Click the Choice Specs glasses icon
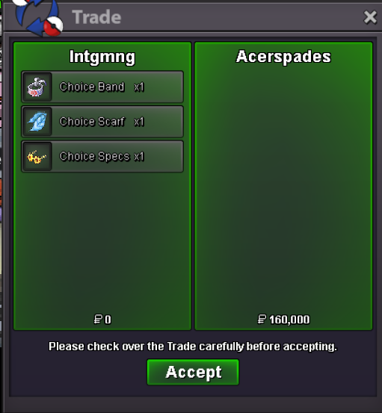 37,157
